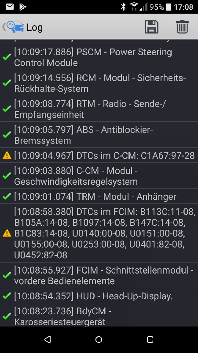
Task: Tap the Log title in the header
Action: coord(35,28)
